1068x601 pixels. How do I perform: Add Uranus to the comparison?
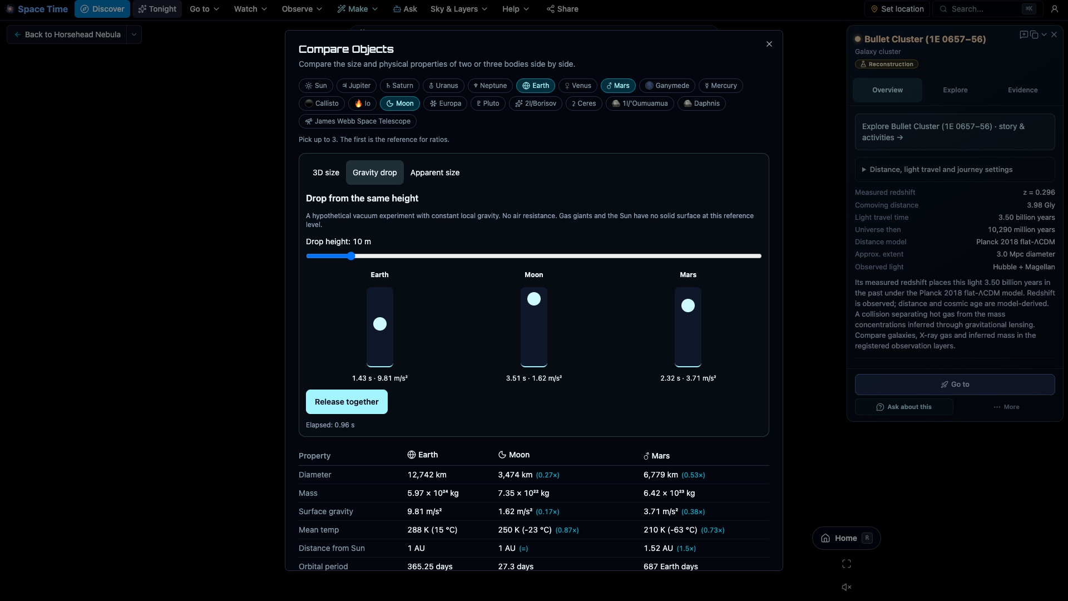[x=443, y=86]
